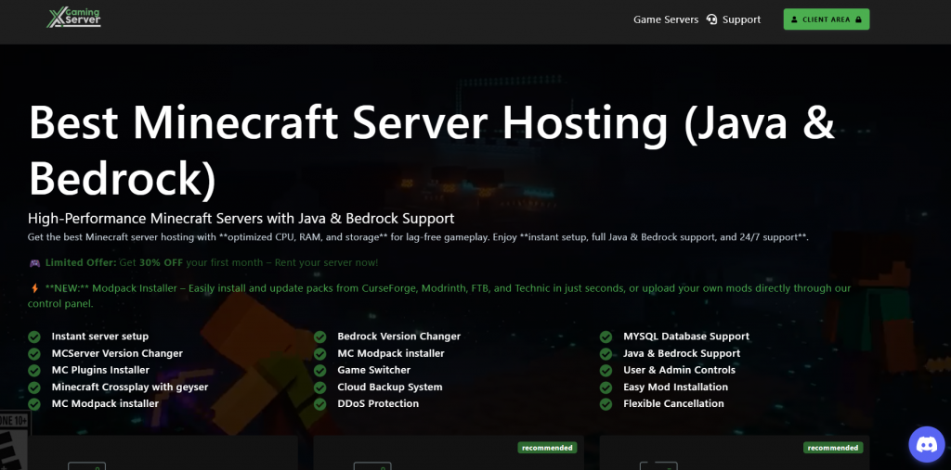
Task: Click the checkmark beside User & Admin Controls
Action: [x=606, y=370]
